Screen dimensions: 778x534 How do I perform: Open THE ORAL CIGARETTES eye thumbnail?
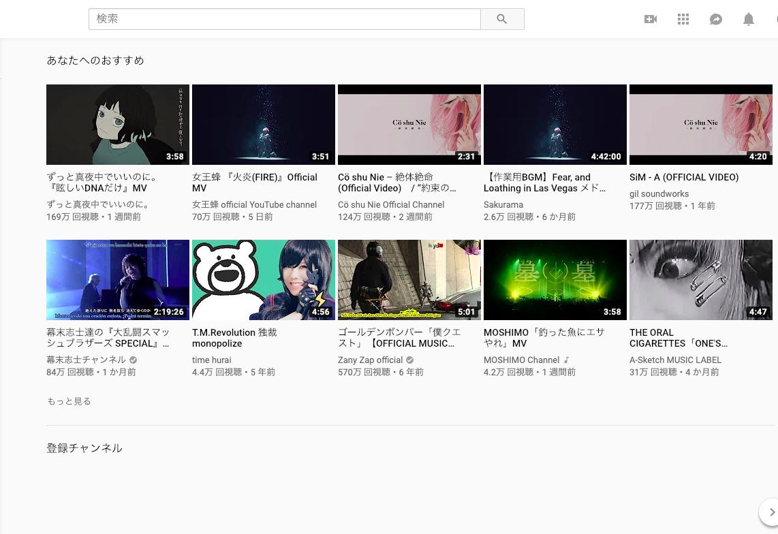click(700, 280)
